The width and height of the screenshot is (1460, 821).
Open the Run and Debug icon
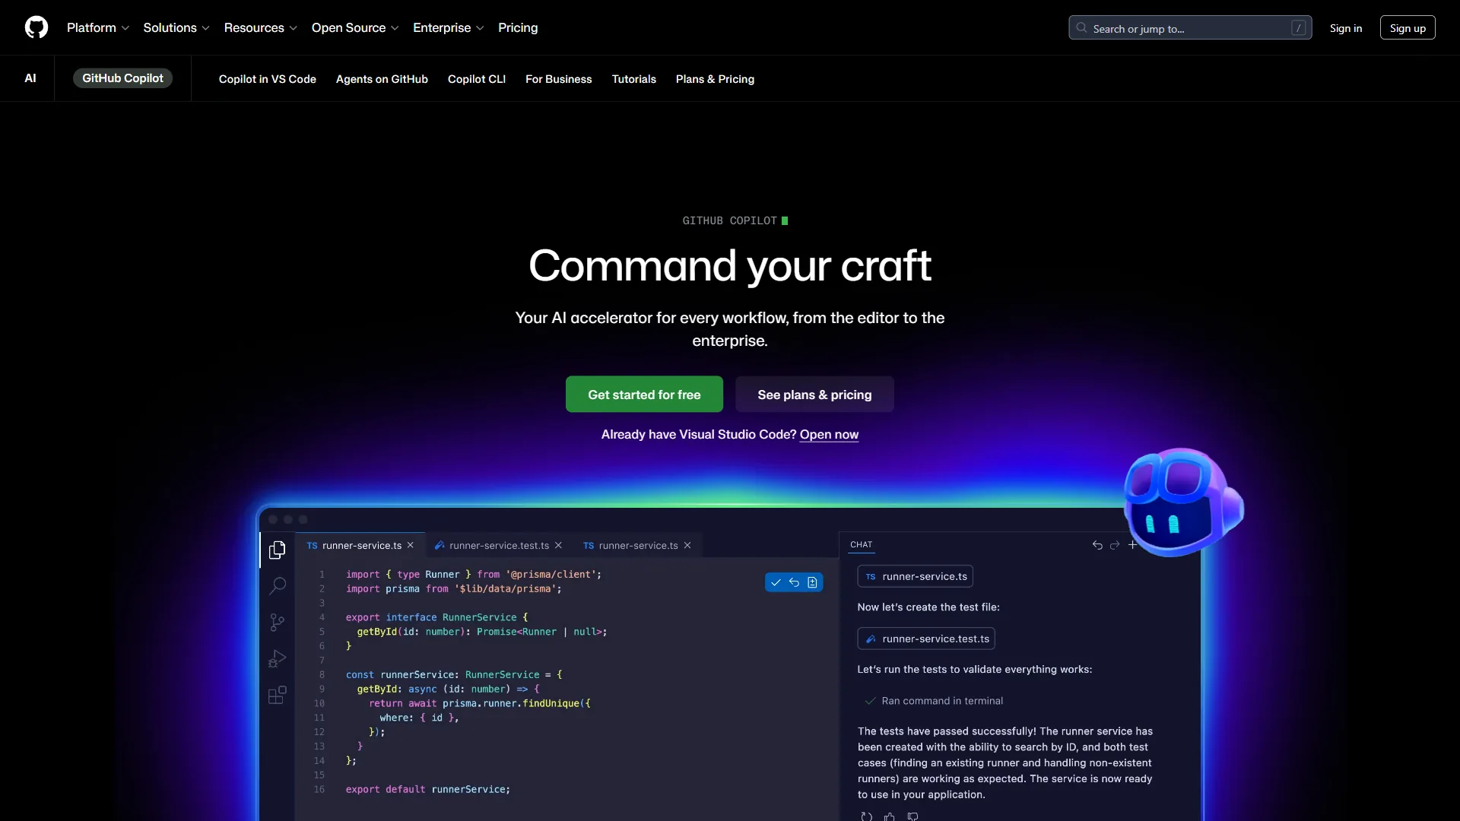[278, 658]
